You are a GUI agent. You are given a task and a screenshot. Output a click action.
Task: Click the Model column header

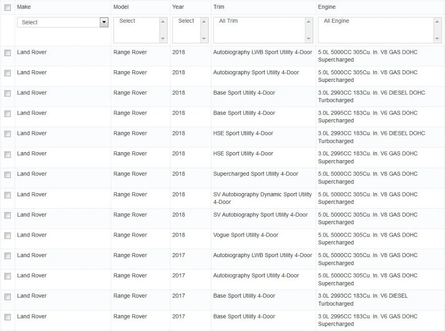[121, 7]
